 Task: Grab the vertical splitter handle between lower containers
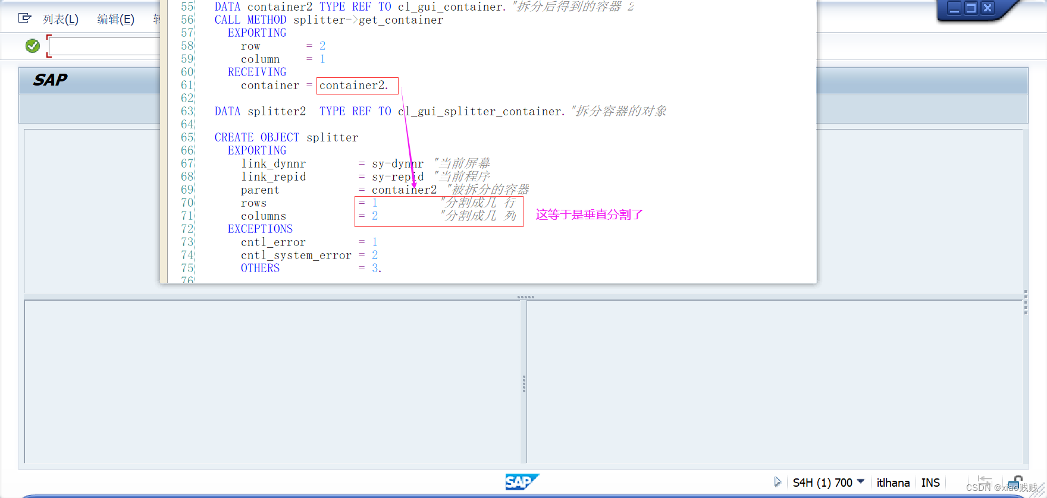pos(523,384)
